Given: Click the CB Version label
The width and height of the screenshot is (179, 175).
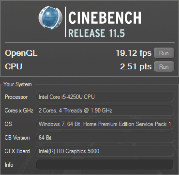Looking at the screenshot, I should (x=17, y=138).
